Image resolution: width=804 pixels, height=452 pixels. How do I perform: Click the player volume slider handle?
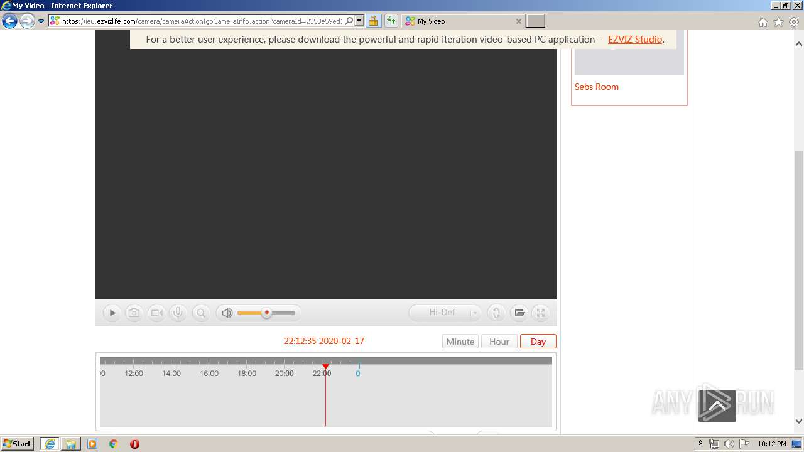tap(267, 313)
